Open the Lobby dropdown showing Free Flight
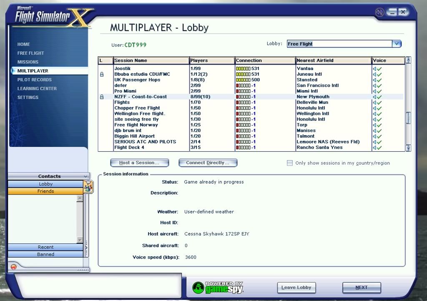The image size is (427, 301). pyautogui.click(x=397, y=44)
